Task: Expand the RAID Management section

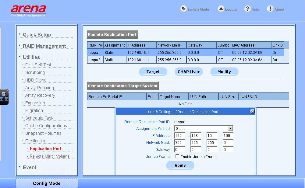Action: click(x=44, y=46)
